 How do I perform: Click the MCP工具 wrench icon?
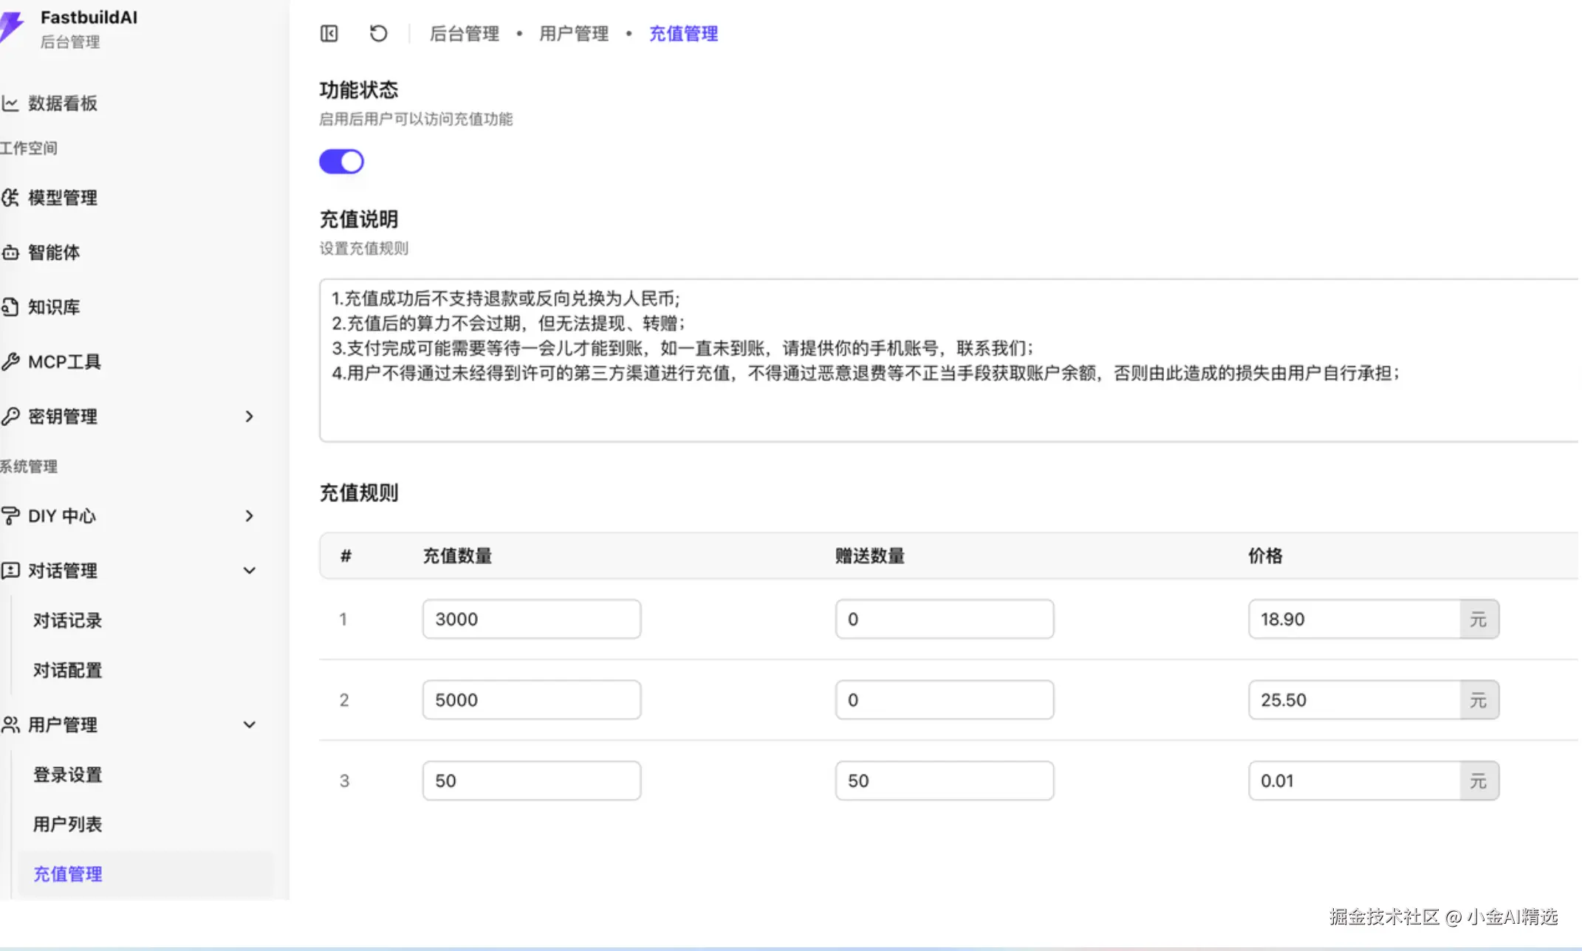coord(10,362)
